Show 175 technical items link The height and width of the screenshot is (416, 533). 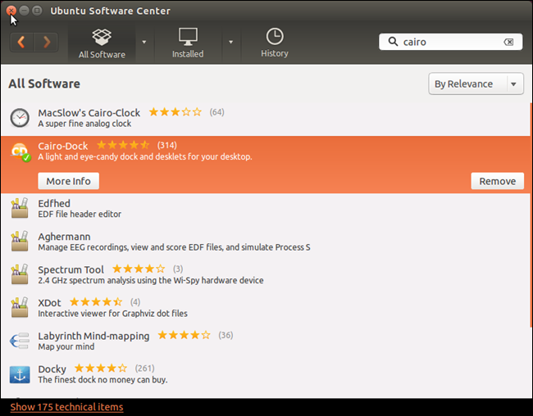pyautogui.click(x=66, y=407)
